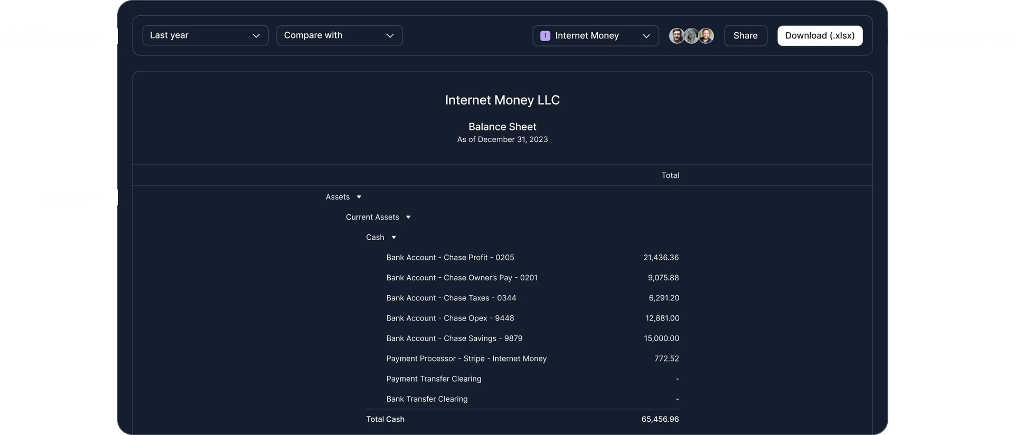Collapse the Cash group triangle
Screen dimensions: 1014x435
click(394, 238)
